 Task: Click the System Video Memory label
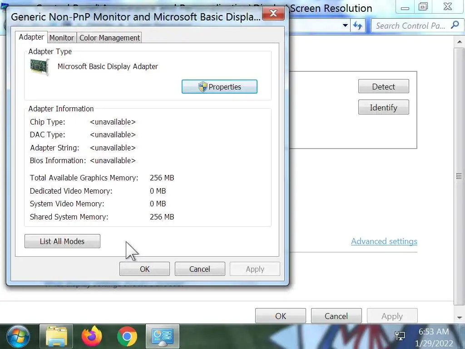click(x=67, y=204)
